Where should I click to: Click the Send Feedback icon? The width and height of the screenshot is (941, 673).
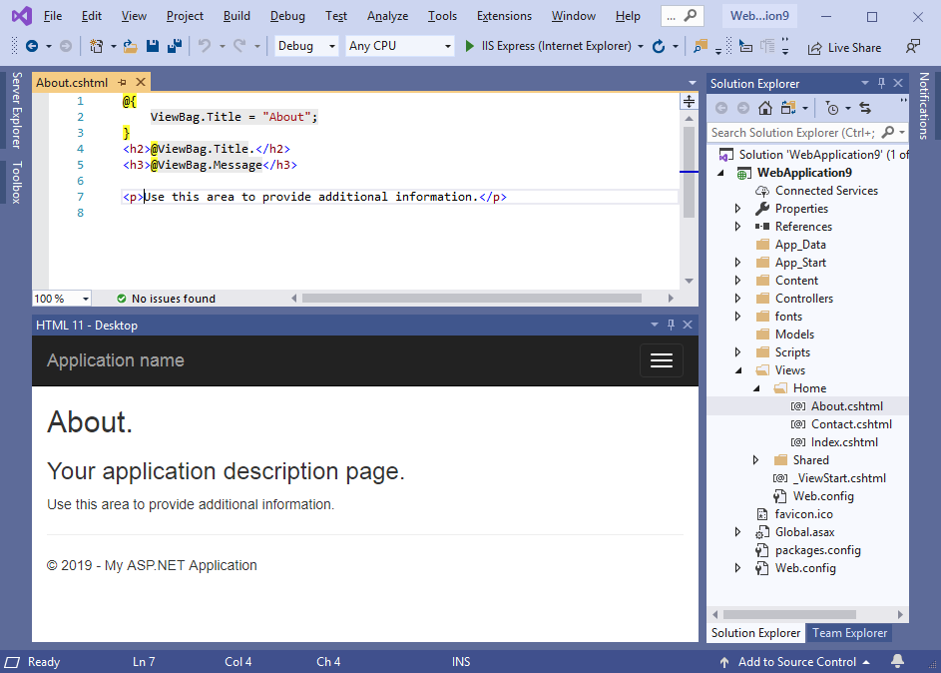point(912,46)
